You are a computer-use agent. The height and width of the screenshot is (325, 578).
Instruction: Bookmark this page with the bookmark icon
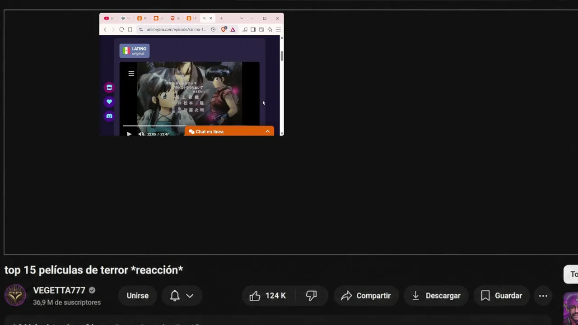pyautogui.click(x=130, y=29)
